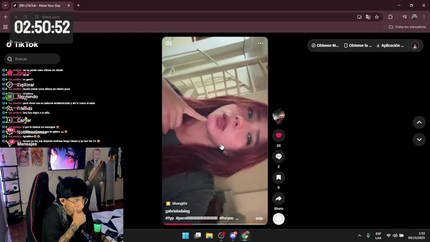Image resolution: width=430 pixels, height=242 pixels.
Task: Open a new Chrome tab
Action: coord(78,5)
